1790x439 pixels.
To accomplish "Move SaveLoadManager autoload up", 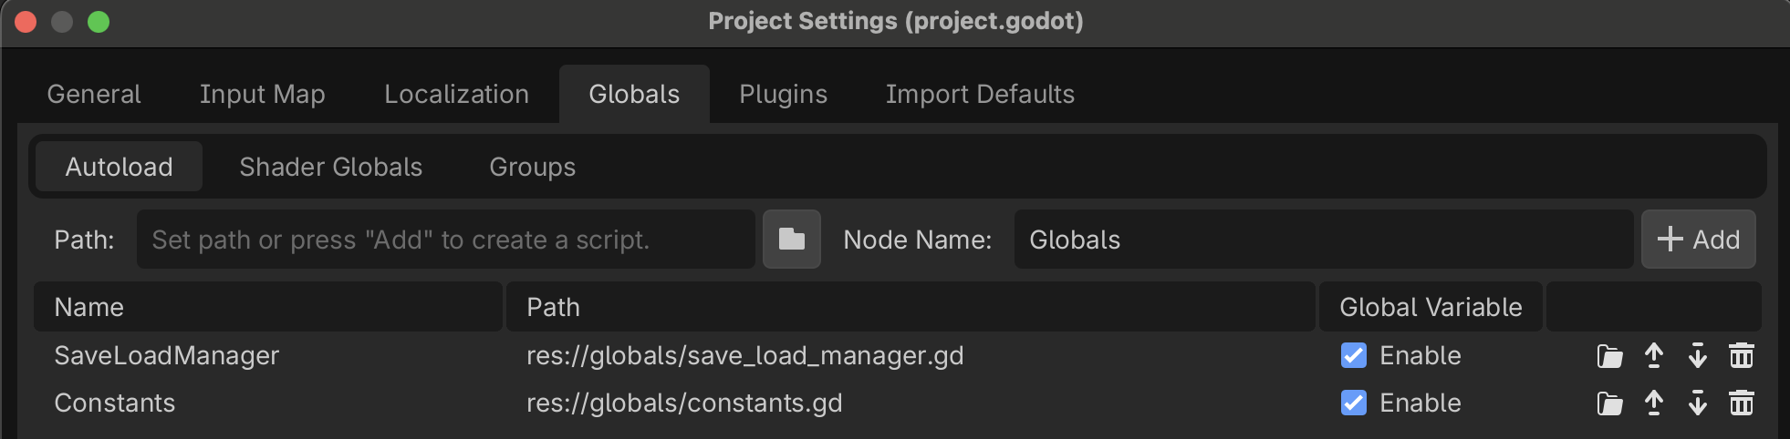I will tap(1653, 356).
